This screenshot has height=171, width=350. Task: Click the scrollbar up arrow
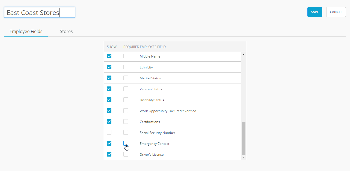coord(244,54)
